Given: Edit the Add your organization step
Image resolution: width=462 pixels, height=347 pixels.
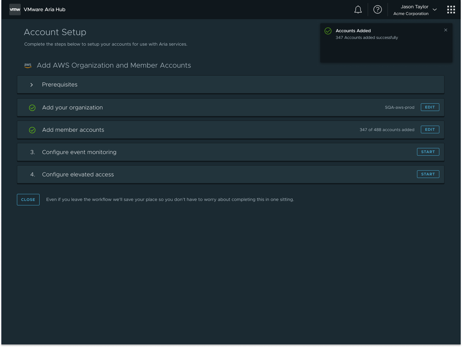Looking at the screenshot, I should point(430,107).
